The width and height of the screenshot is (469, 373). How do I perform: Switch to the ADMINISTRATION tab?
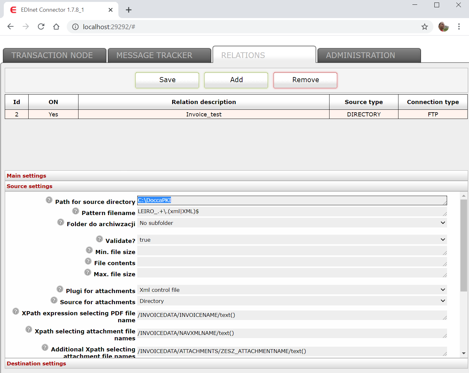coord(369,56)
